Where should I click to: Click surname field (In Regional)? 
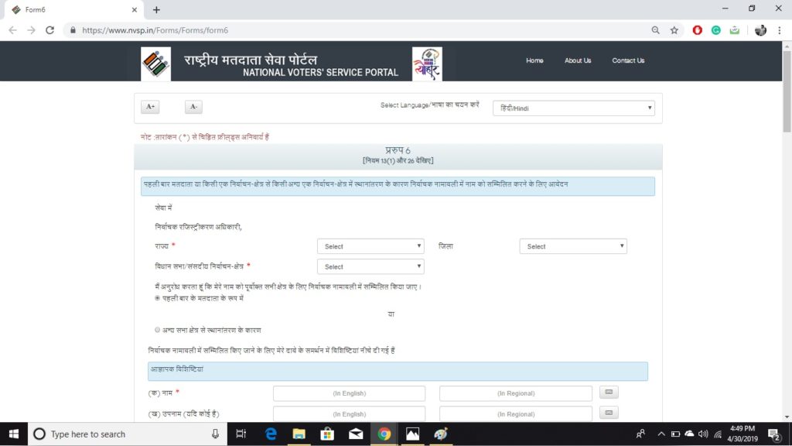(x=516, y=413)
